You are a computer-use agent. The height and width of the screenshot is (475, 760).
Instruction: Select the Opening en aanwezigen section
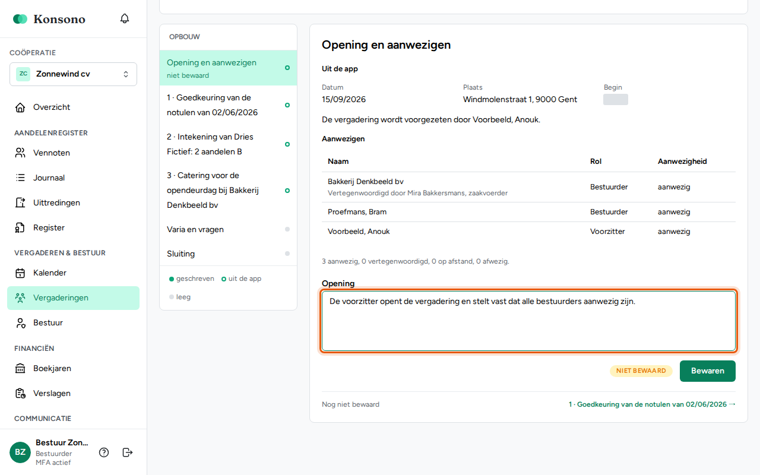click(x=228, y=68)
